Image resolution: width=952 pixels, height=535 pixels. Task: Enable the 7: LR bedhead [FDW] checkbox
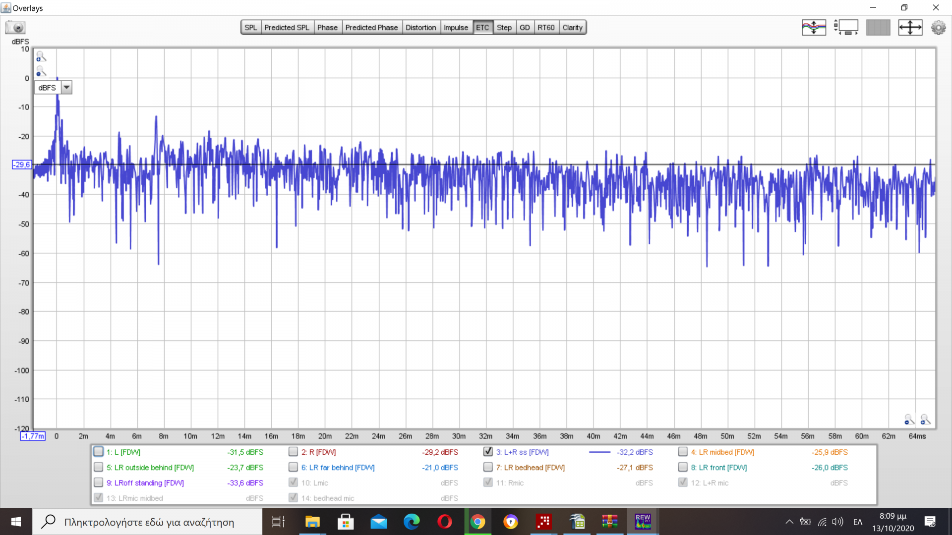tap(488, 467)
